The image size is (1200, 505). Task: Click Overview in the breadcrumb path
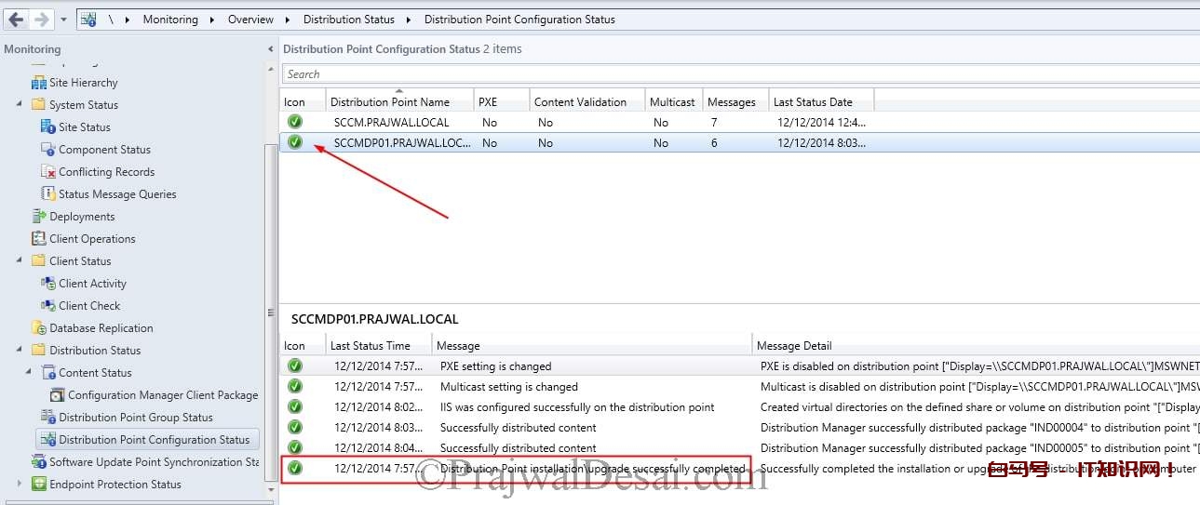(x=250, y=20)
